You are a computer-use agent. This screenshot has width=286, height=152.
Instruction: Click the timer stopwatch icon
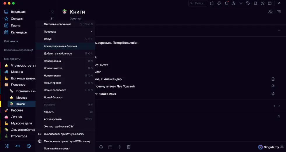point(219,3)
